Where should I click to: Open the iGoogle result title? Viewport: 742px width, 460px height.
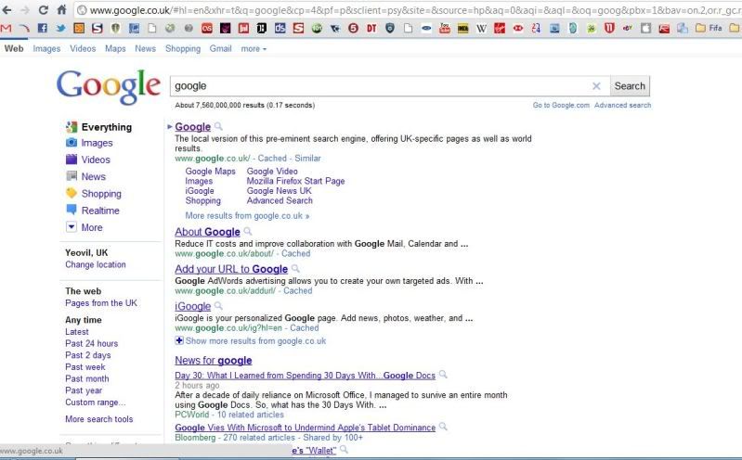point(192,306)
